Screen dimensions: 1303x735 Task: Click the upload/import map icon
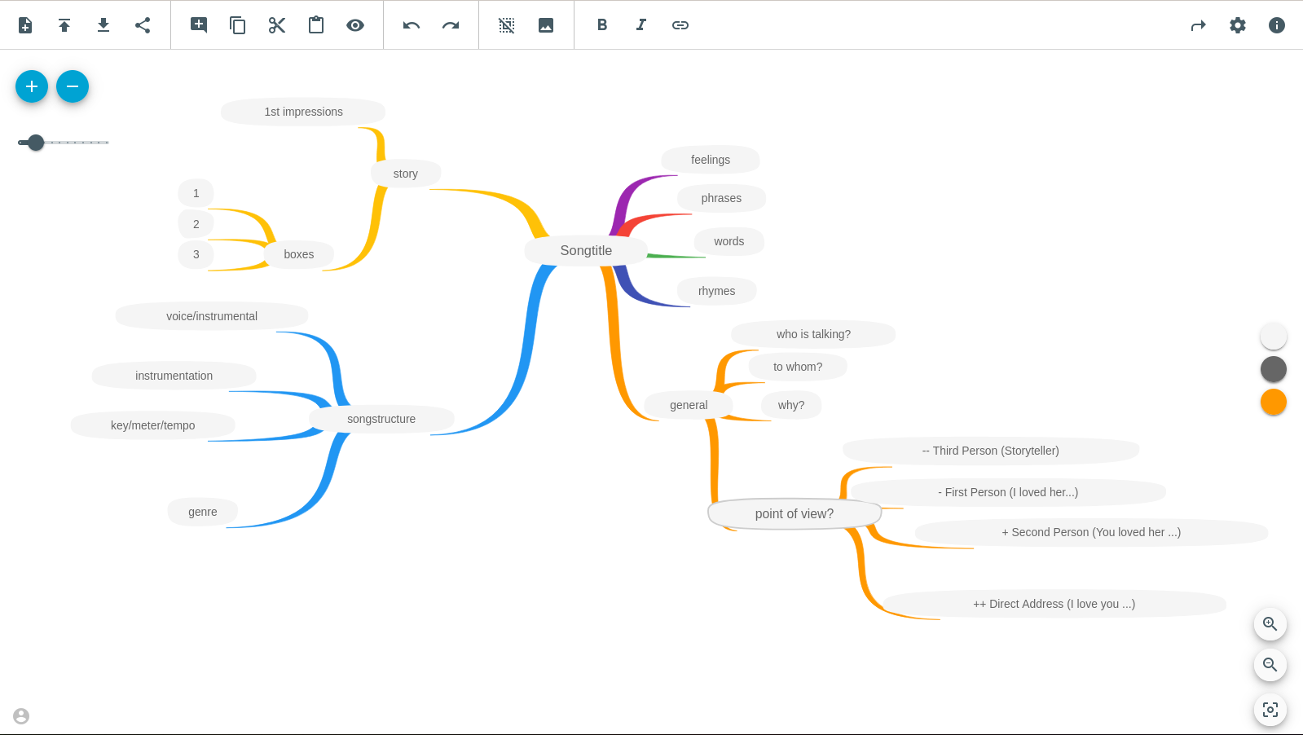[x=64, y=25]
